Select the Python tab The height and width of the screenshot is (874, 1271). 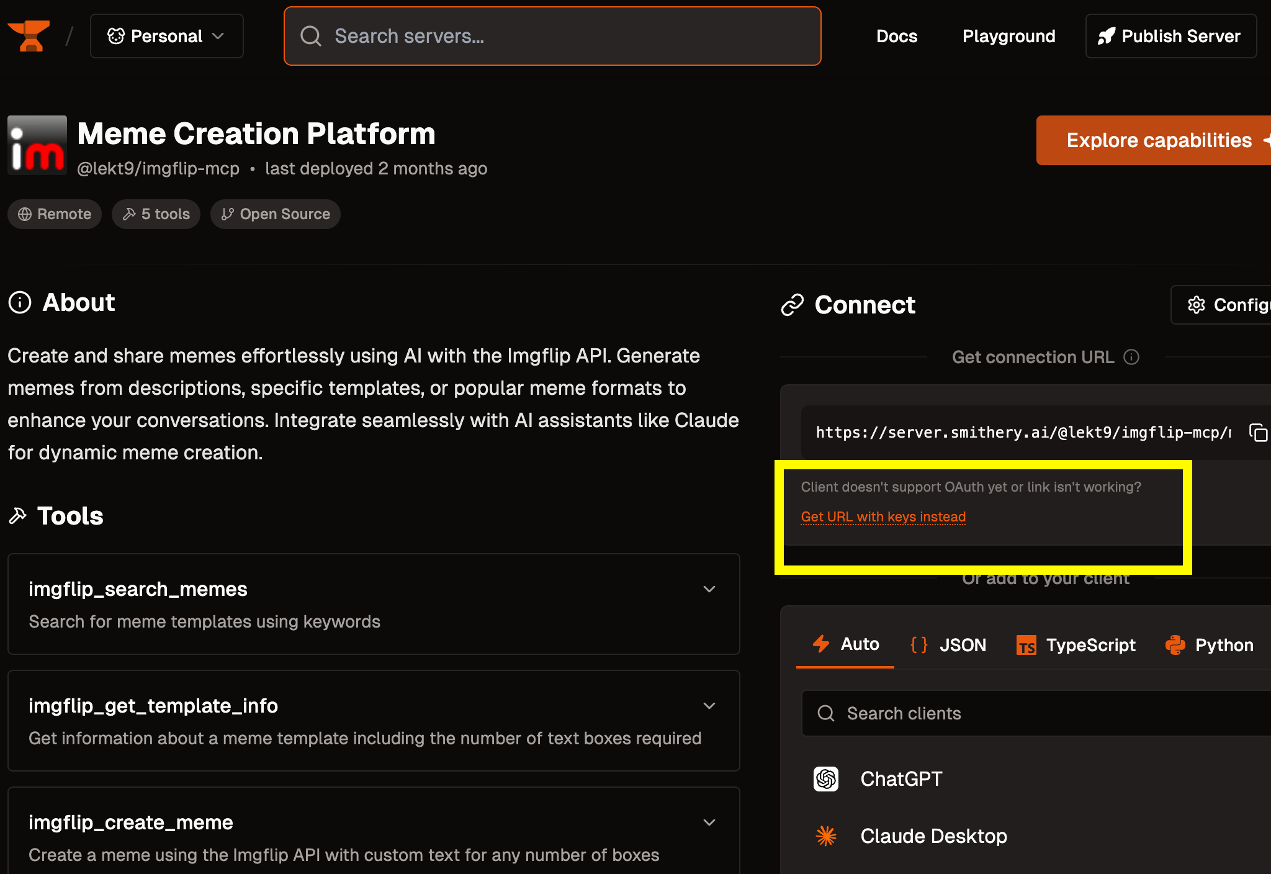pyautogui.click(x=1209, y=645)
